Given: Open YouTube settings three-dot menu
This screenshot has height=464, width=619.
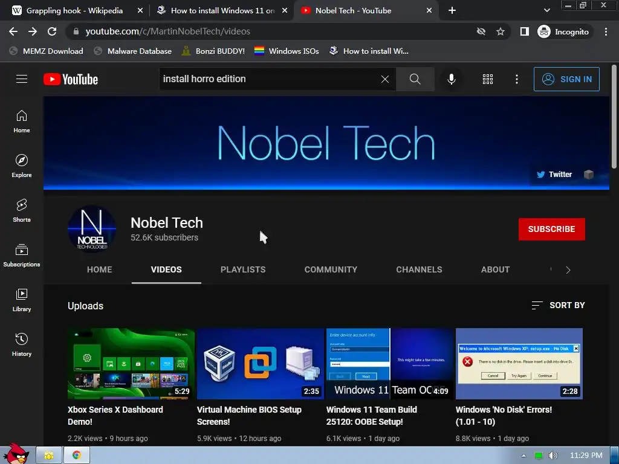Looking at the screenshot, I should pos(516,79).
